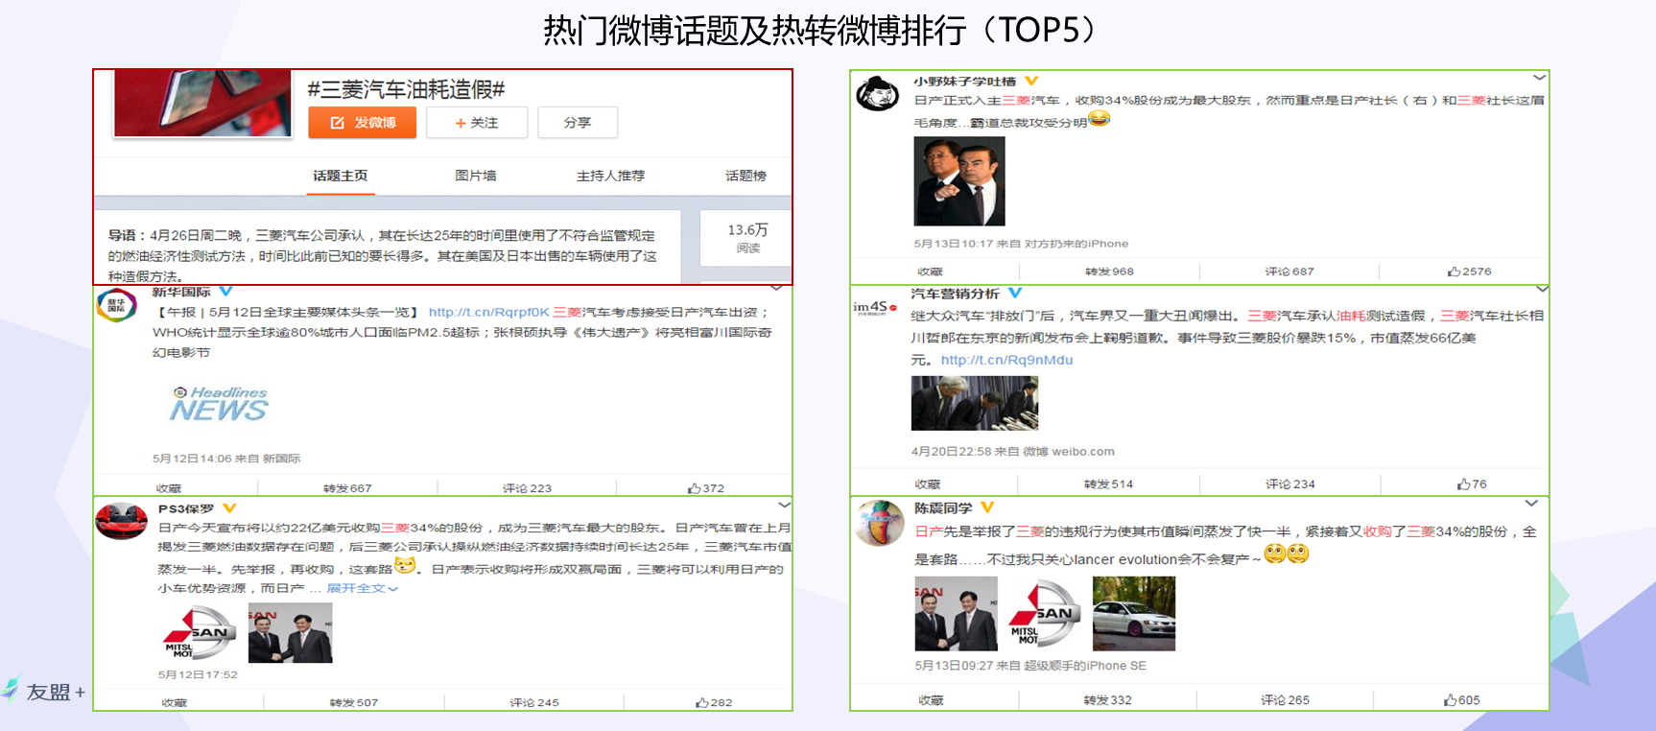Open the 话题榜 tab
Image resolution: width=1656 pixels, height=731 pixels.
point(745,176)
